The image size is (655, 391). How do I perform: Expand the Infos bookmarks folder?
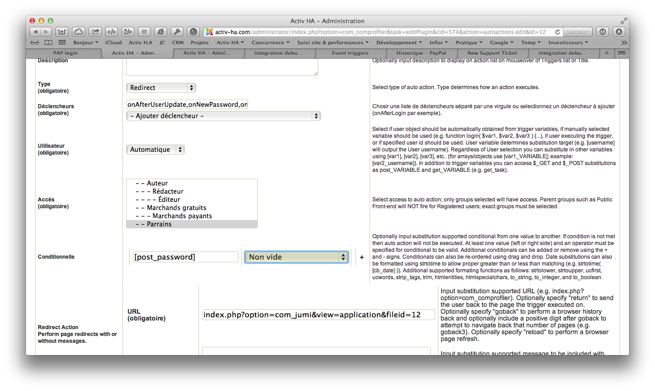click(438, 43)
